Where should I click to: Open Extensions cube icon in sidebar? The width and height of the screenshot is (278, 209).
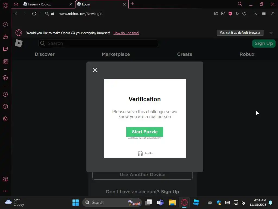pyautogui.click(x=5, y=106)
